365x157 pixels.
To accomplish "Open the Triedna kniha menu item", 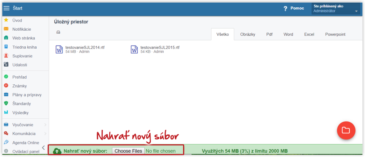I will coord(26,47).
